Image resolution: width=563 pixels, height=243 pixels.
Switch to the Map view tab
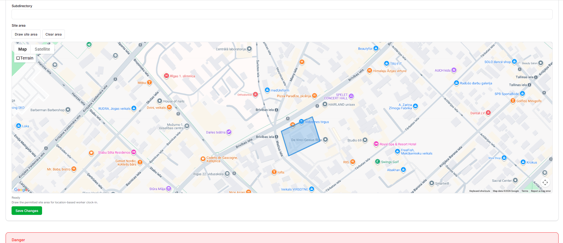pos(23,49)
